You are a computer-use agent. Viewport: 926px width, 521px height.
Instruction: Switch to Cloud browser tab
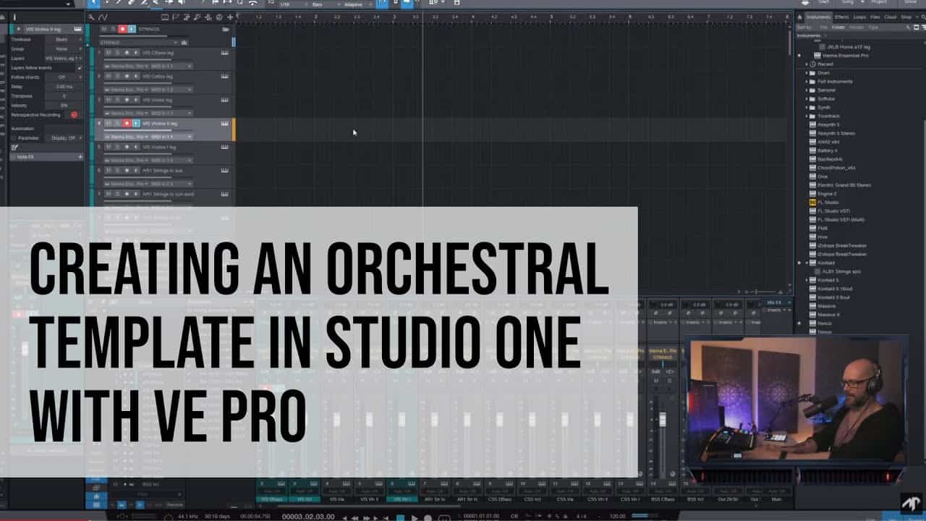tap(891, 17)
